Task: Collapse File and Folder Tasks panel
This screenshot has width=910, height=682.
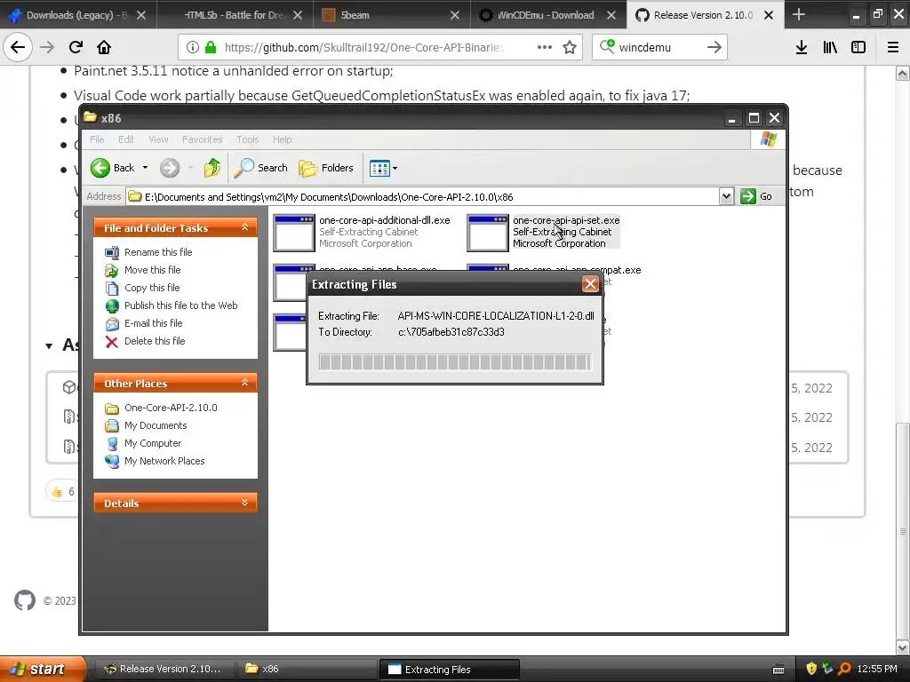Action: point(245,228)
